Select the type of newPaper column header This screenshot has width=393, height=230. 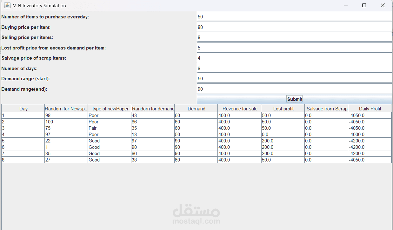pyautogui.click(x=110, y=108)
